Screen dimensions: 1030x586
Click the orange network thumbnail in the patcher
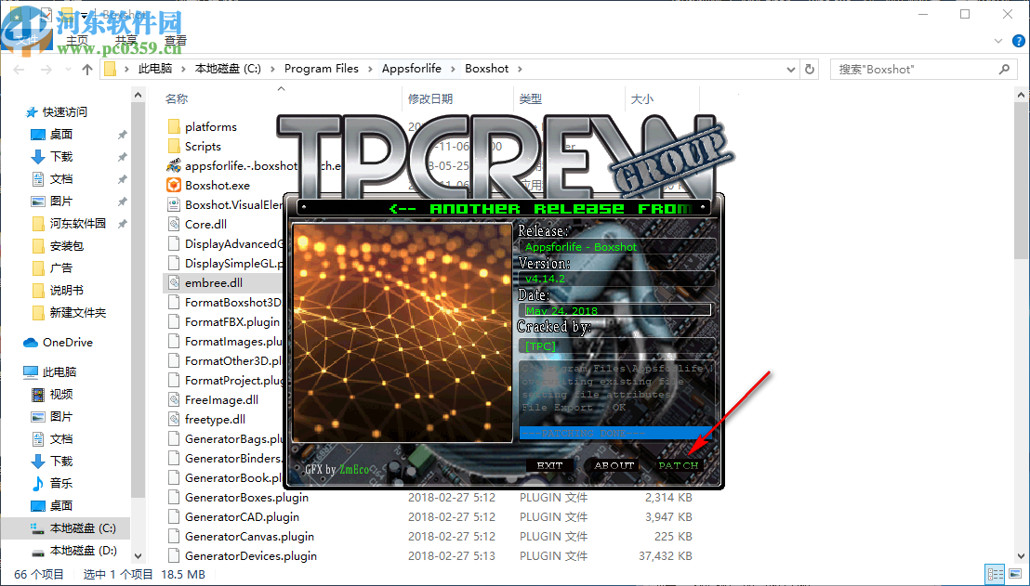[402, 332]
